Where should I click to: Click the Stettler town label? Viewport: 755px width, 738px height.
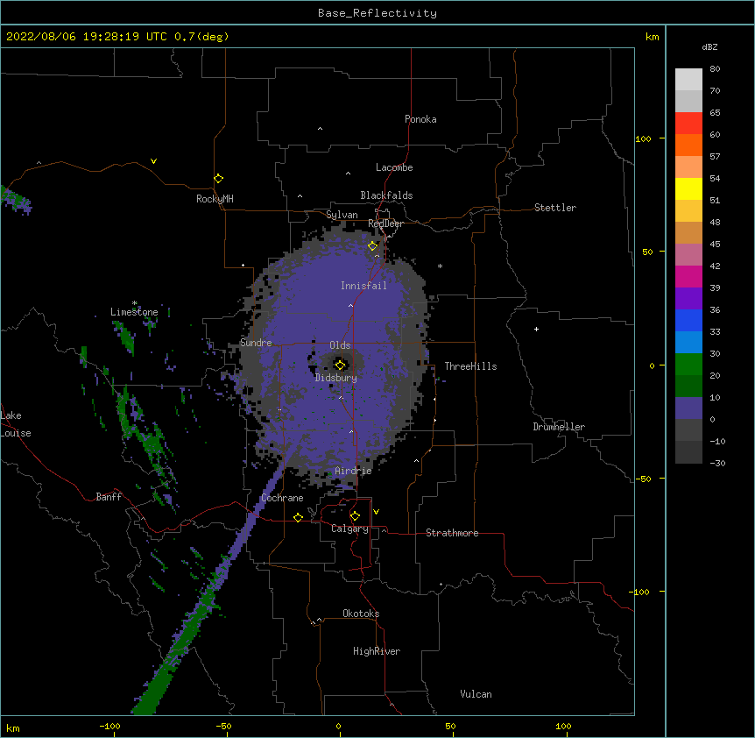click(x=555, y=208)
